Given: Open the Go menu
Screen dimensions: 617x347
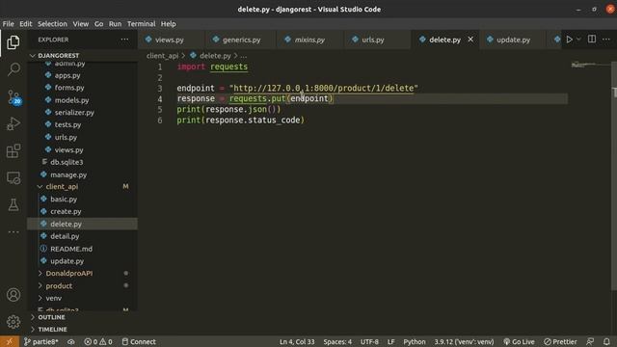Looking at the screenshot, I should (98, 23).
